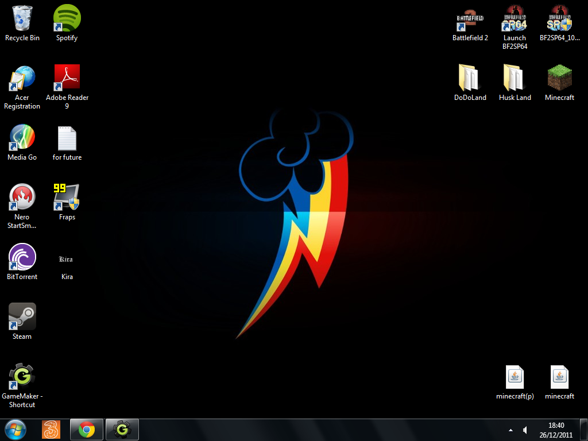Open the Windows Start menu

(16, 430)
